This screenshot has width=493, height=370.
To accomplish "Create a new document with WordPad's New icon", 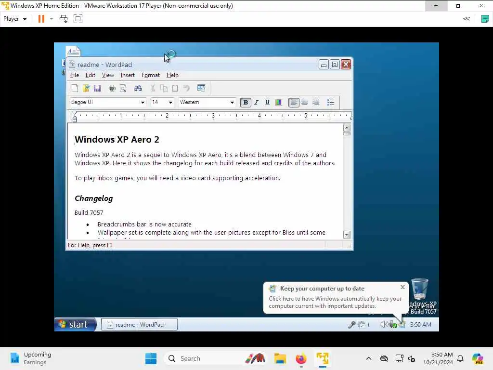I will pyautogui.click(x=75, y=89).
